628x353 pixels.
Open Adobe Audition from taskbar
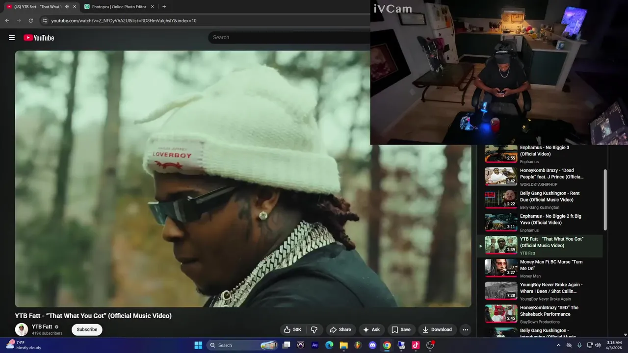click(315, 345)
